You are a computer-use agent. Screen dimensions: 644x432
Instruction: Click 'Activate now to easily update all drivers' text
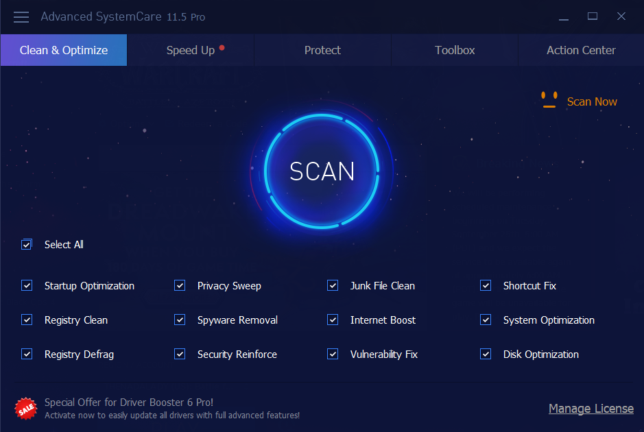172,415
